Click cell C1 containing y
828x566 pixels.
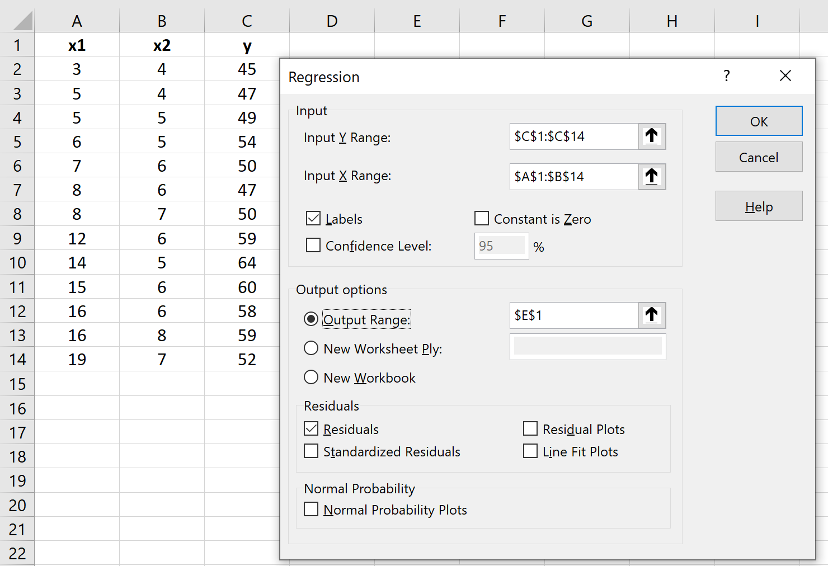(x=247, y=45)
